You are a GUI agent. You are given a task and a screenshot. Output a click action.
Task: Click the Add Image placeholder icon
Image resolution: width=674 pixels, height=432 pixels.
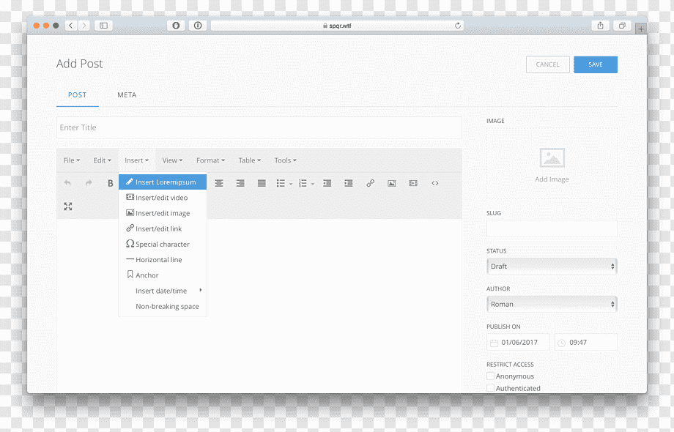click(552, 157)
